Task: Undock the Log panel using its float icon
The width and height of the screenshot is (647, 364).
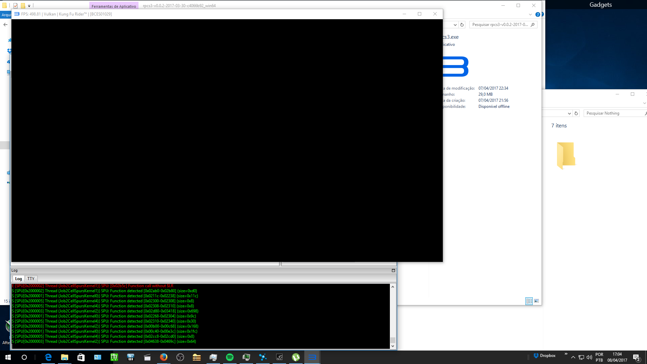Action: (393, 270)
